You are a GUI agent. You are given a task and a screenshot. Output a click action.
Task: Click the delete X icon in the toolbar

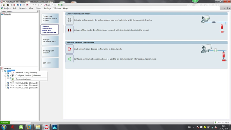pos(41,5)
